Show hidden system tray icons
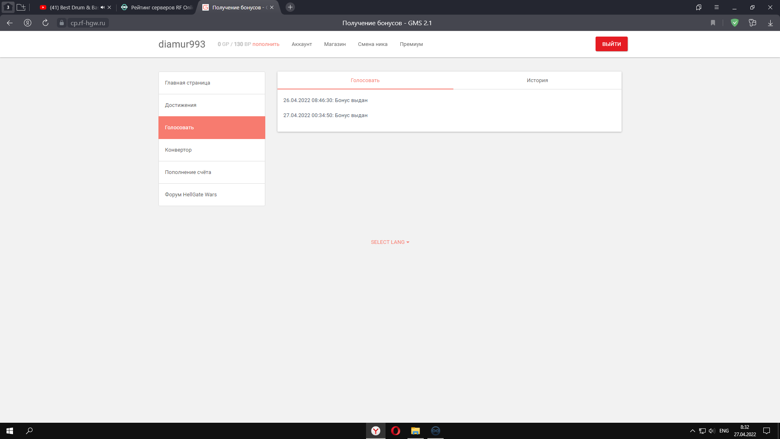Screen dimensions: 780x439 coord(693,431)
